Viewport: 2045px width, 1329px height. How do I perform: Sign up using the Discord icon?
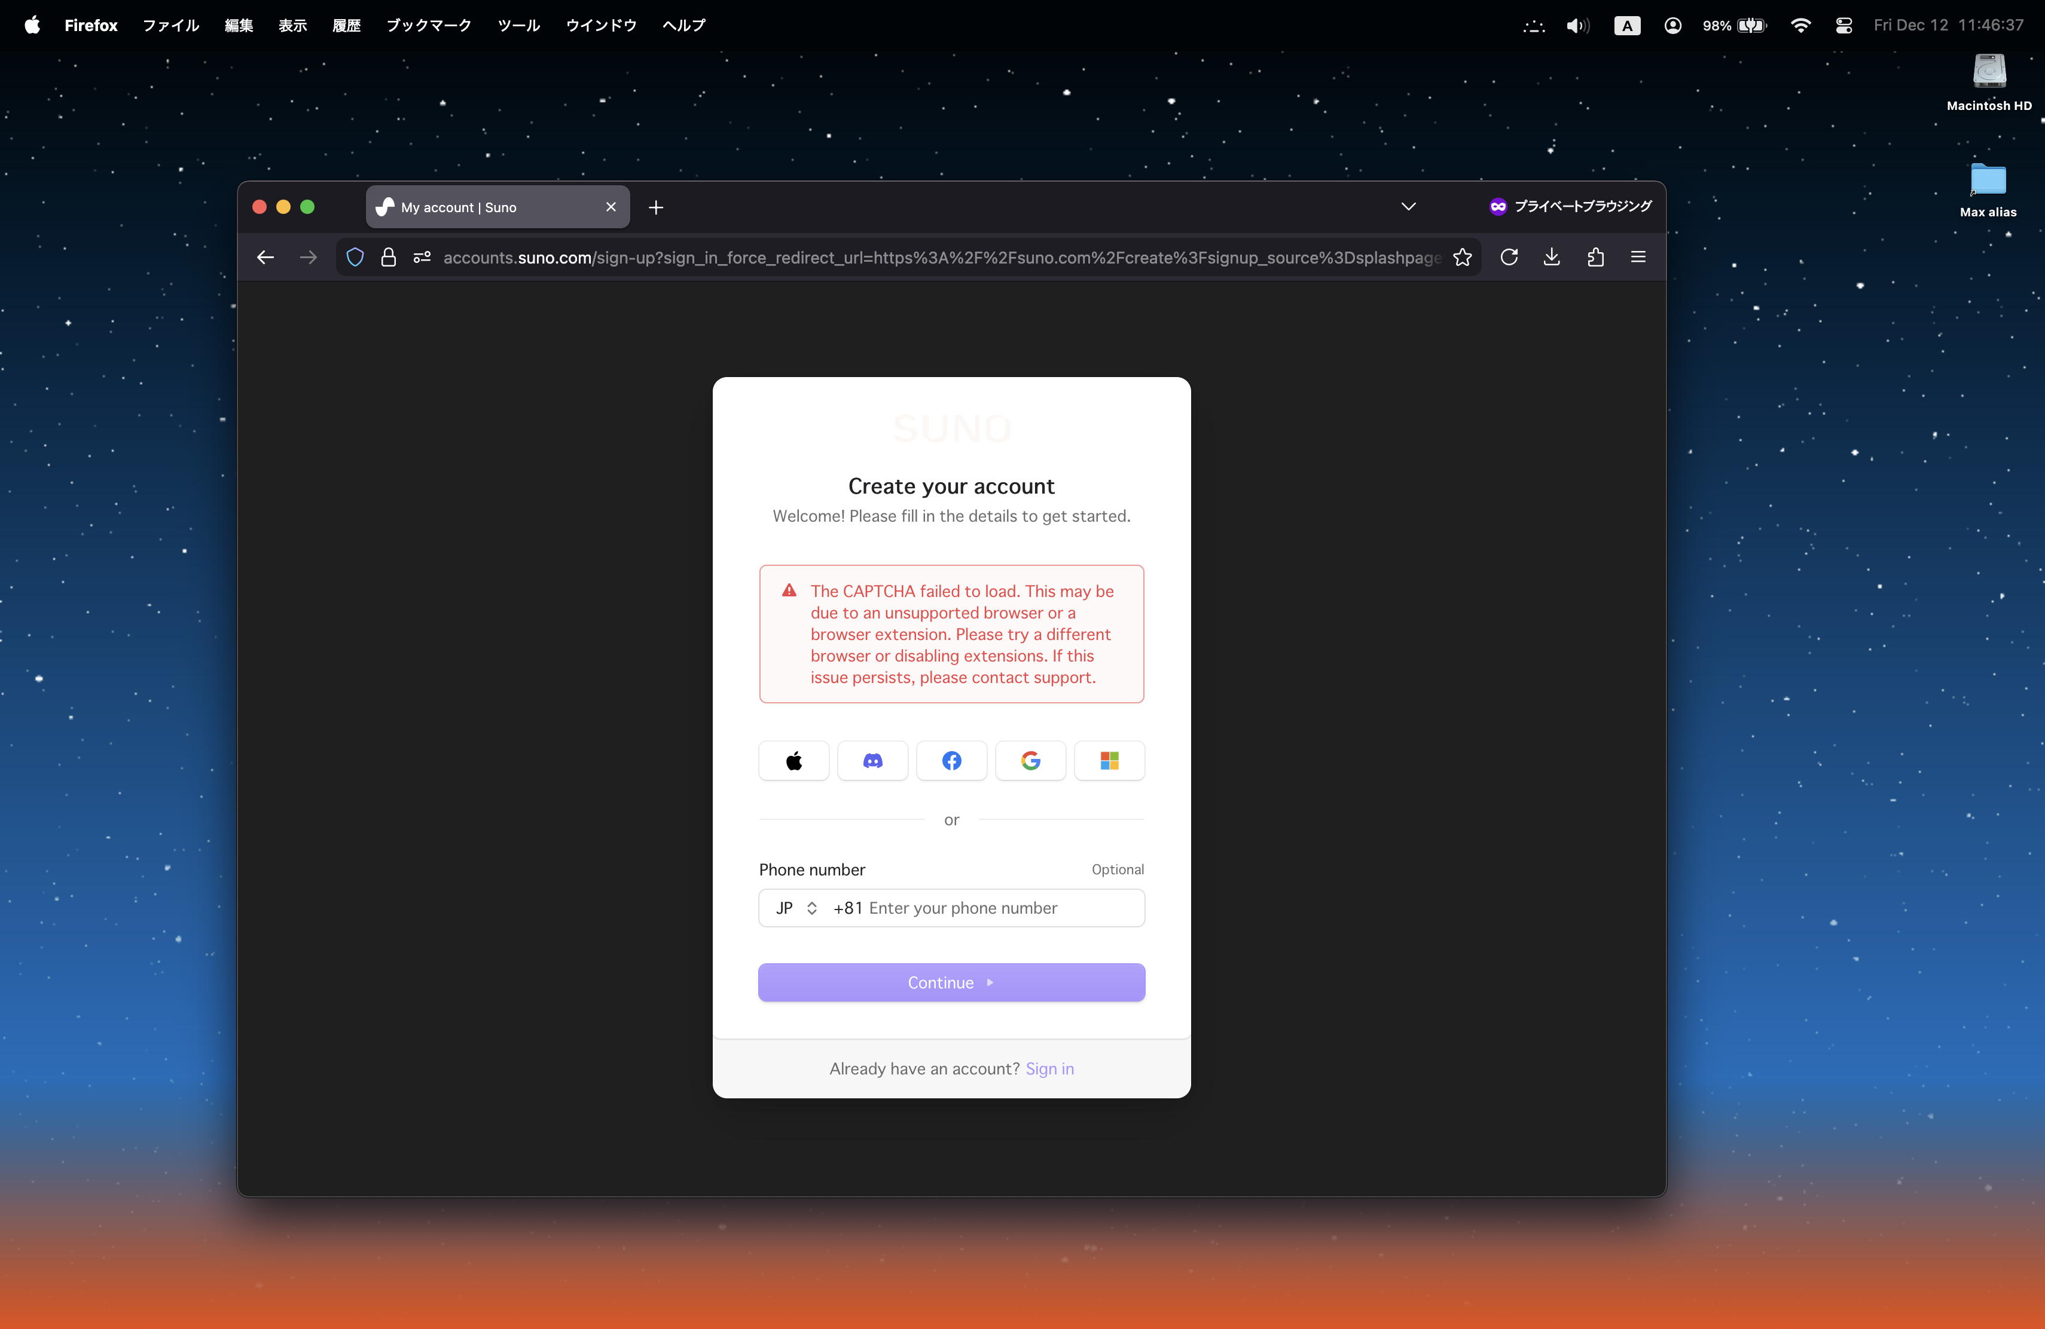click(872, 761)
